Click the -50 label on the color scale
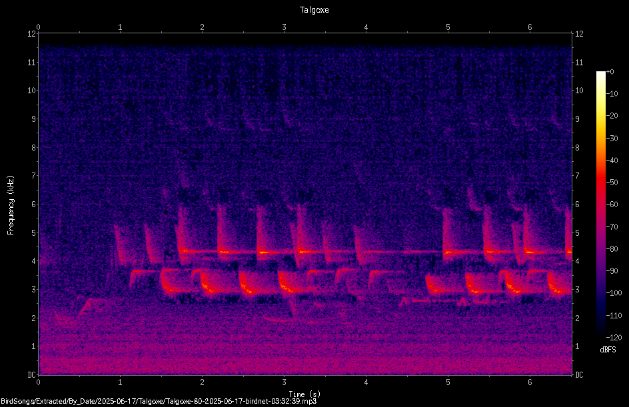The image size is (629, 407). 612,182
